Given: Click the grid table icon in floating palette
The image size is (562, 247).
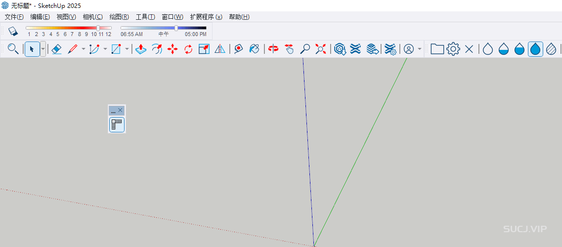Looking at the screenshot, I should pyautogui.click(x=117, y=124).
